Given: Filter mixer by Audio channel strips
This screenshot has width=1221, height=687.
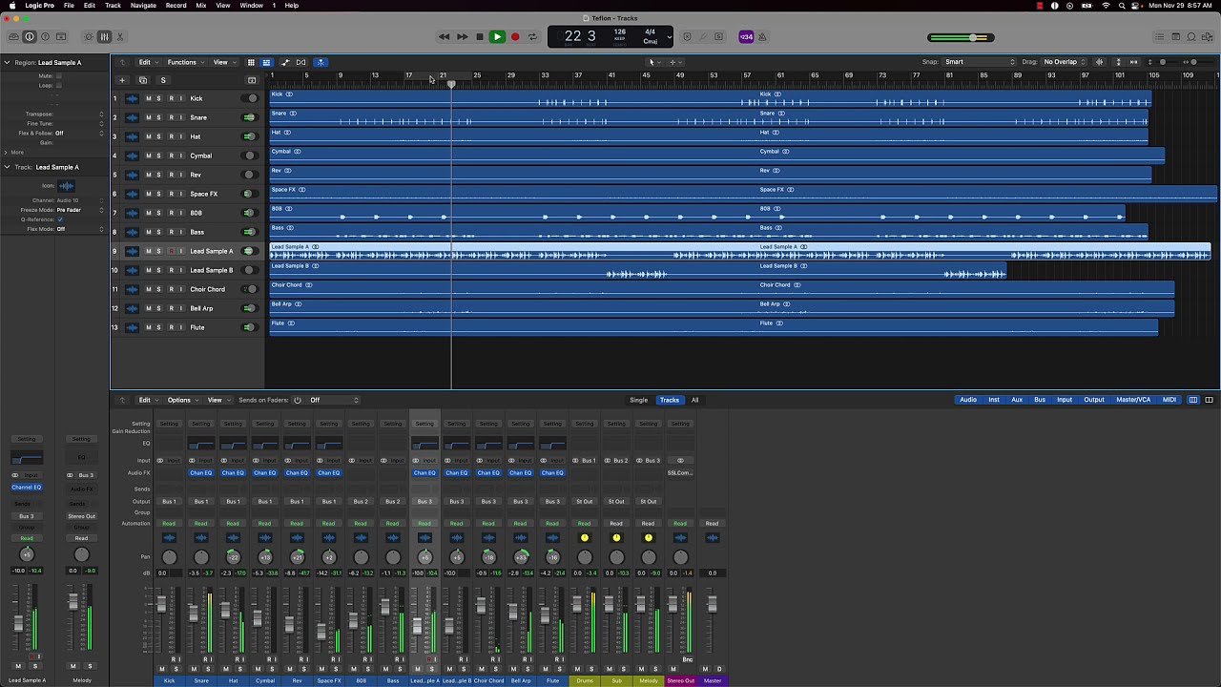Looking at the screenshot, I should [x=968, y=400].
